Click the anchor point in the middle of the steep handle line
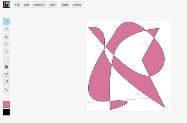The height and width of the screenshot is (123, 187). [x=115, y=51]
